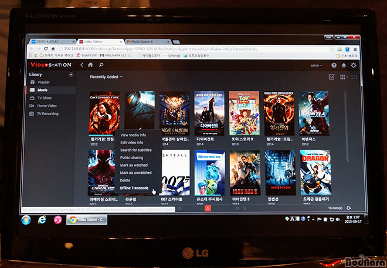Expand the Recently Added dropdown
The width and height of the screenshot is (387, 268).
pyautogui.click(x=106, y=77)
